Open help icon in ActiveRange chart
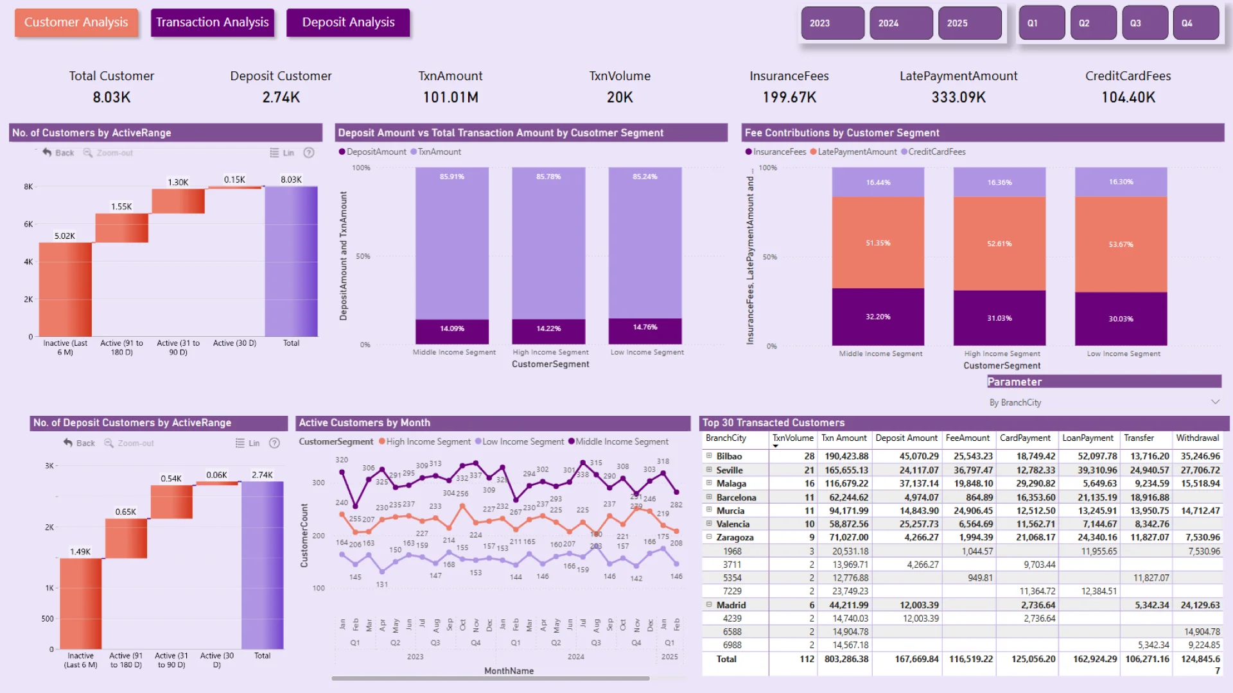1233x693 pixels. [309, 153]
